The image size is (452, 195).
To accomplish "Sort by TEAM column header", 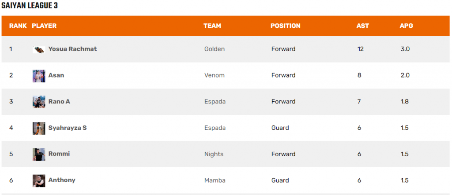I will (212, 26).
